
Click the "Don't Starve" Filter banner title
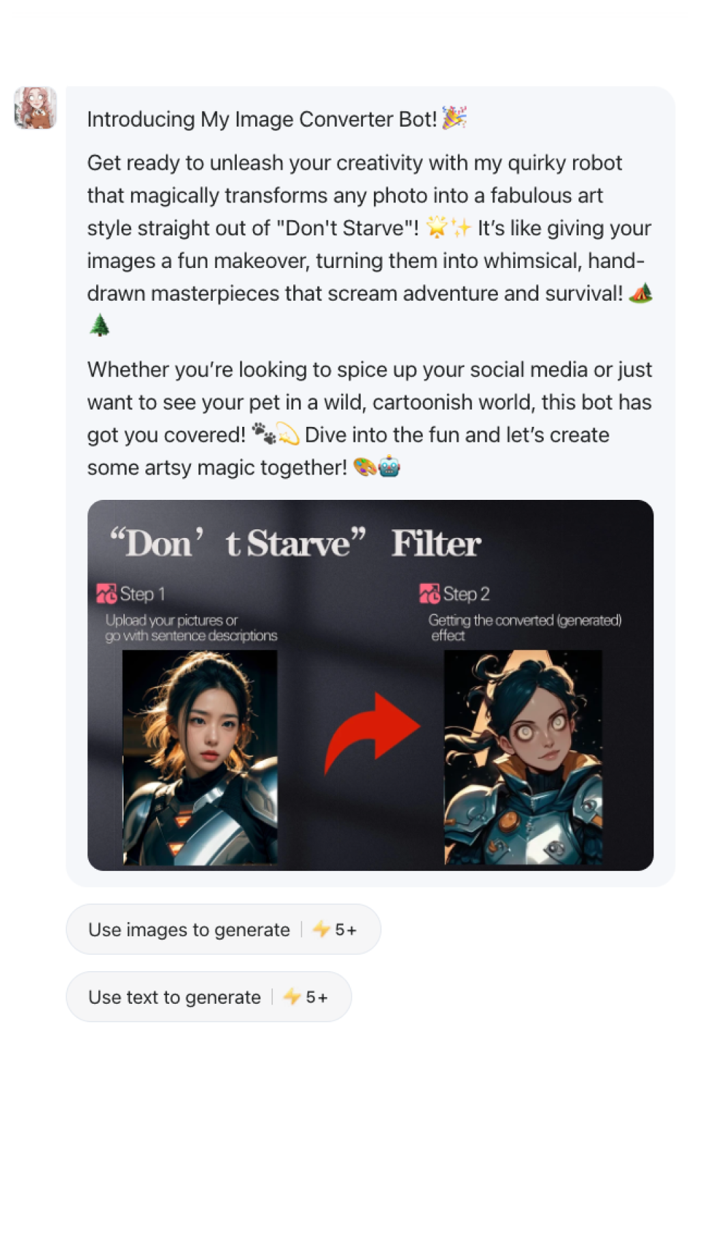295,544
